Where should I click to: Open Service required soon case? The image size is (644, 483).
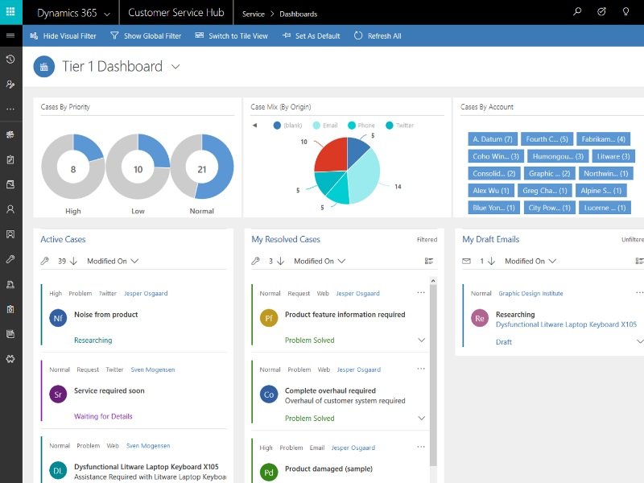[109, 390]
